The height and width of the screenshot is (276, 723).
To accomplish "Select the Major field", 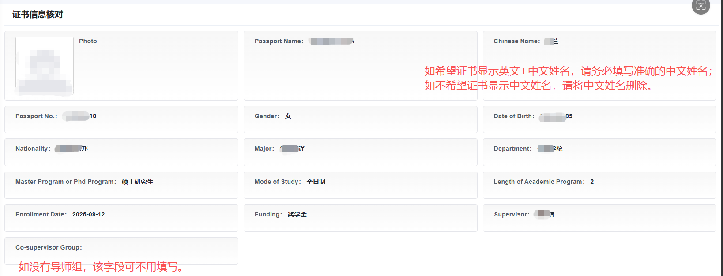I will pos(360,152).
